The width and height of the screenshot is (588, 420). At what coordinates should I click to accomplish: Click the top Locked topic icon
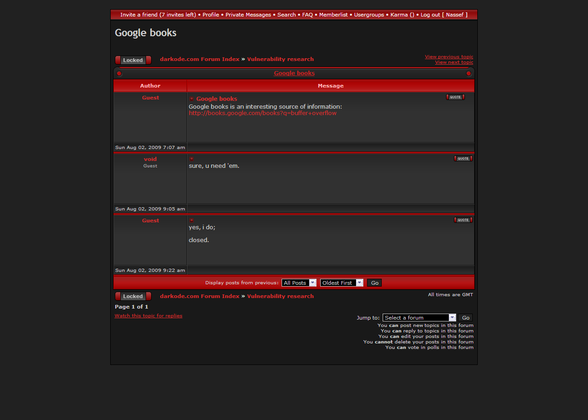pyautogui.click(x=133, y=60)
